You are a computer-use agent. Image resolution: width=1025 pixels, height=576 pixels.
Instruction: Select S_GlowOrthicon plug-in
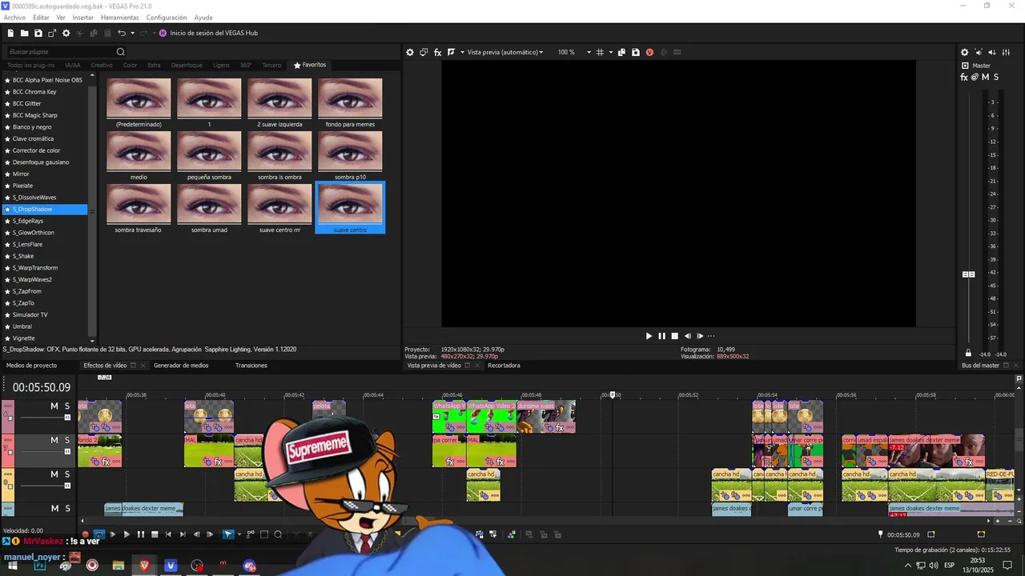click(x=33, y=233)
